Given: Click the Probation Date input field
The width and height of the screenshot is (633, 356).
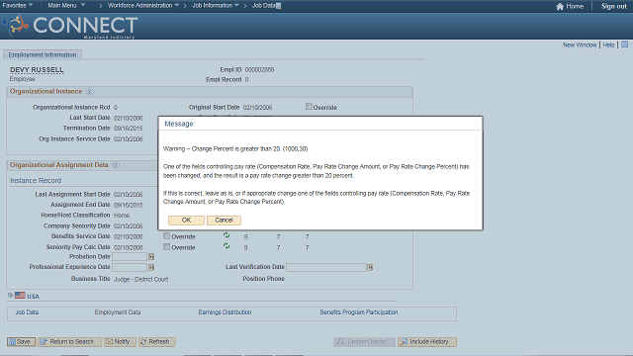Looking at the screenshot, I should [130, 257].
